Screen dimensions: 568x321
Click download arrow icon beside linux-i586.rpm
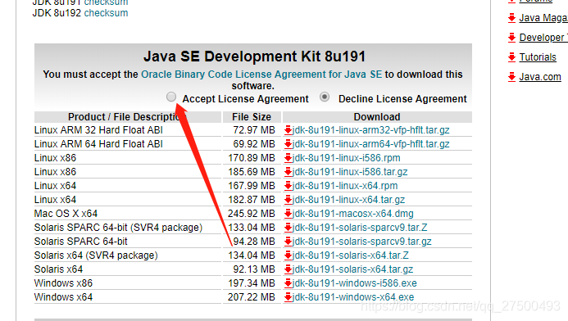[289, 158]
